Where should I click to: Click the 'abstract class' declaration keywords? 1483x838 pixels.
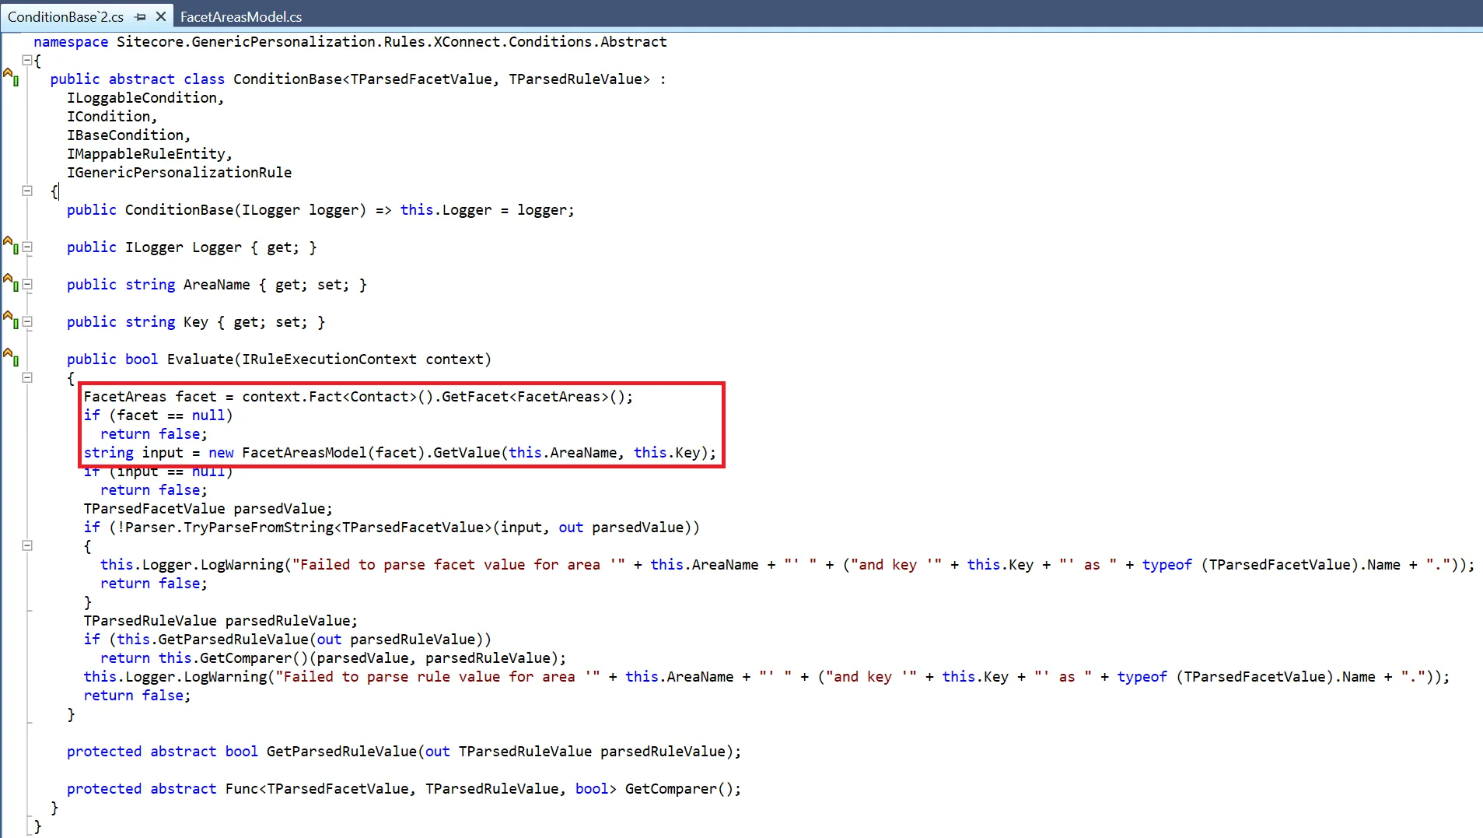click(x=166, y=79)
